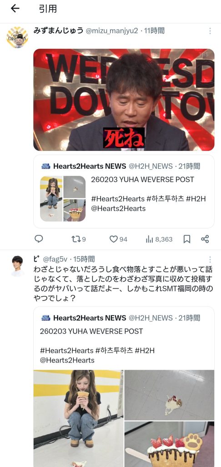Image resolution: width=221 pixels, height=467 pixels.
Task: Tap the repost icon showing 9
Action: [x=79, y=239]
